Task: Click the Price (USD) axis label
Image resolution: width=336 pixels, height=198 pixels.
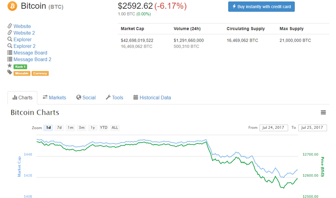Action: pyautogui.click(x=323, y=167)
